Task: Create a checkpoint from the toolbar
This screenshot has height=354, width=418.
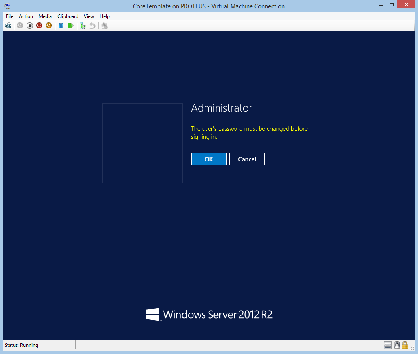Action: pyautogui.click(x=83, y=26)
